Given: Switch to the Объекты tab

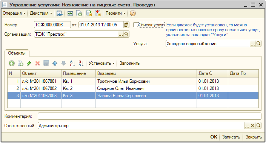Looking at the screenshot, I should click(x=17, y=53).
